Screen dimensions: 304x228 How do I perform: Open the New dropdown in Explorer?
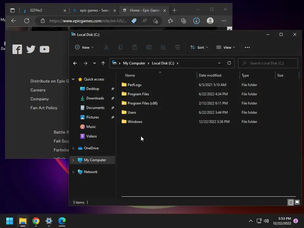pos(84,47)
